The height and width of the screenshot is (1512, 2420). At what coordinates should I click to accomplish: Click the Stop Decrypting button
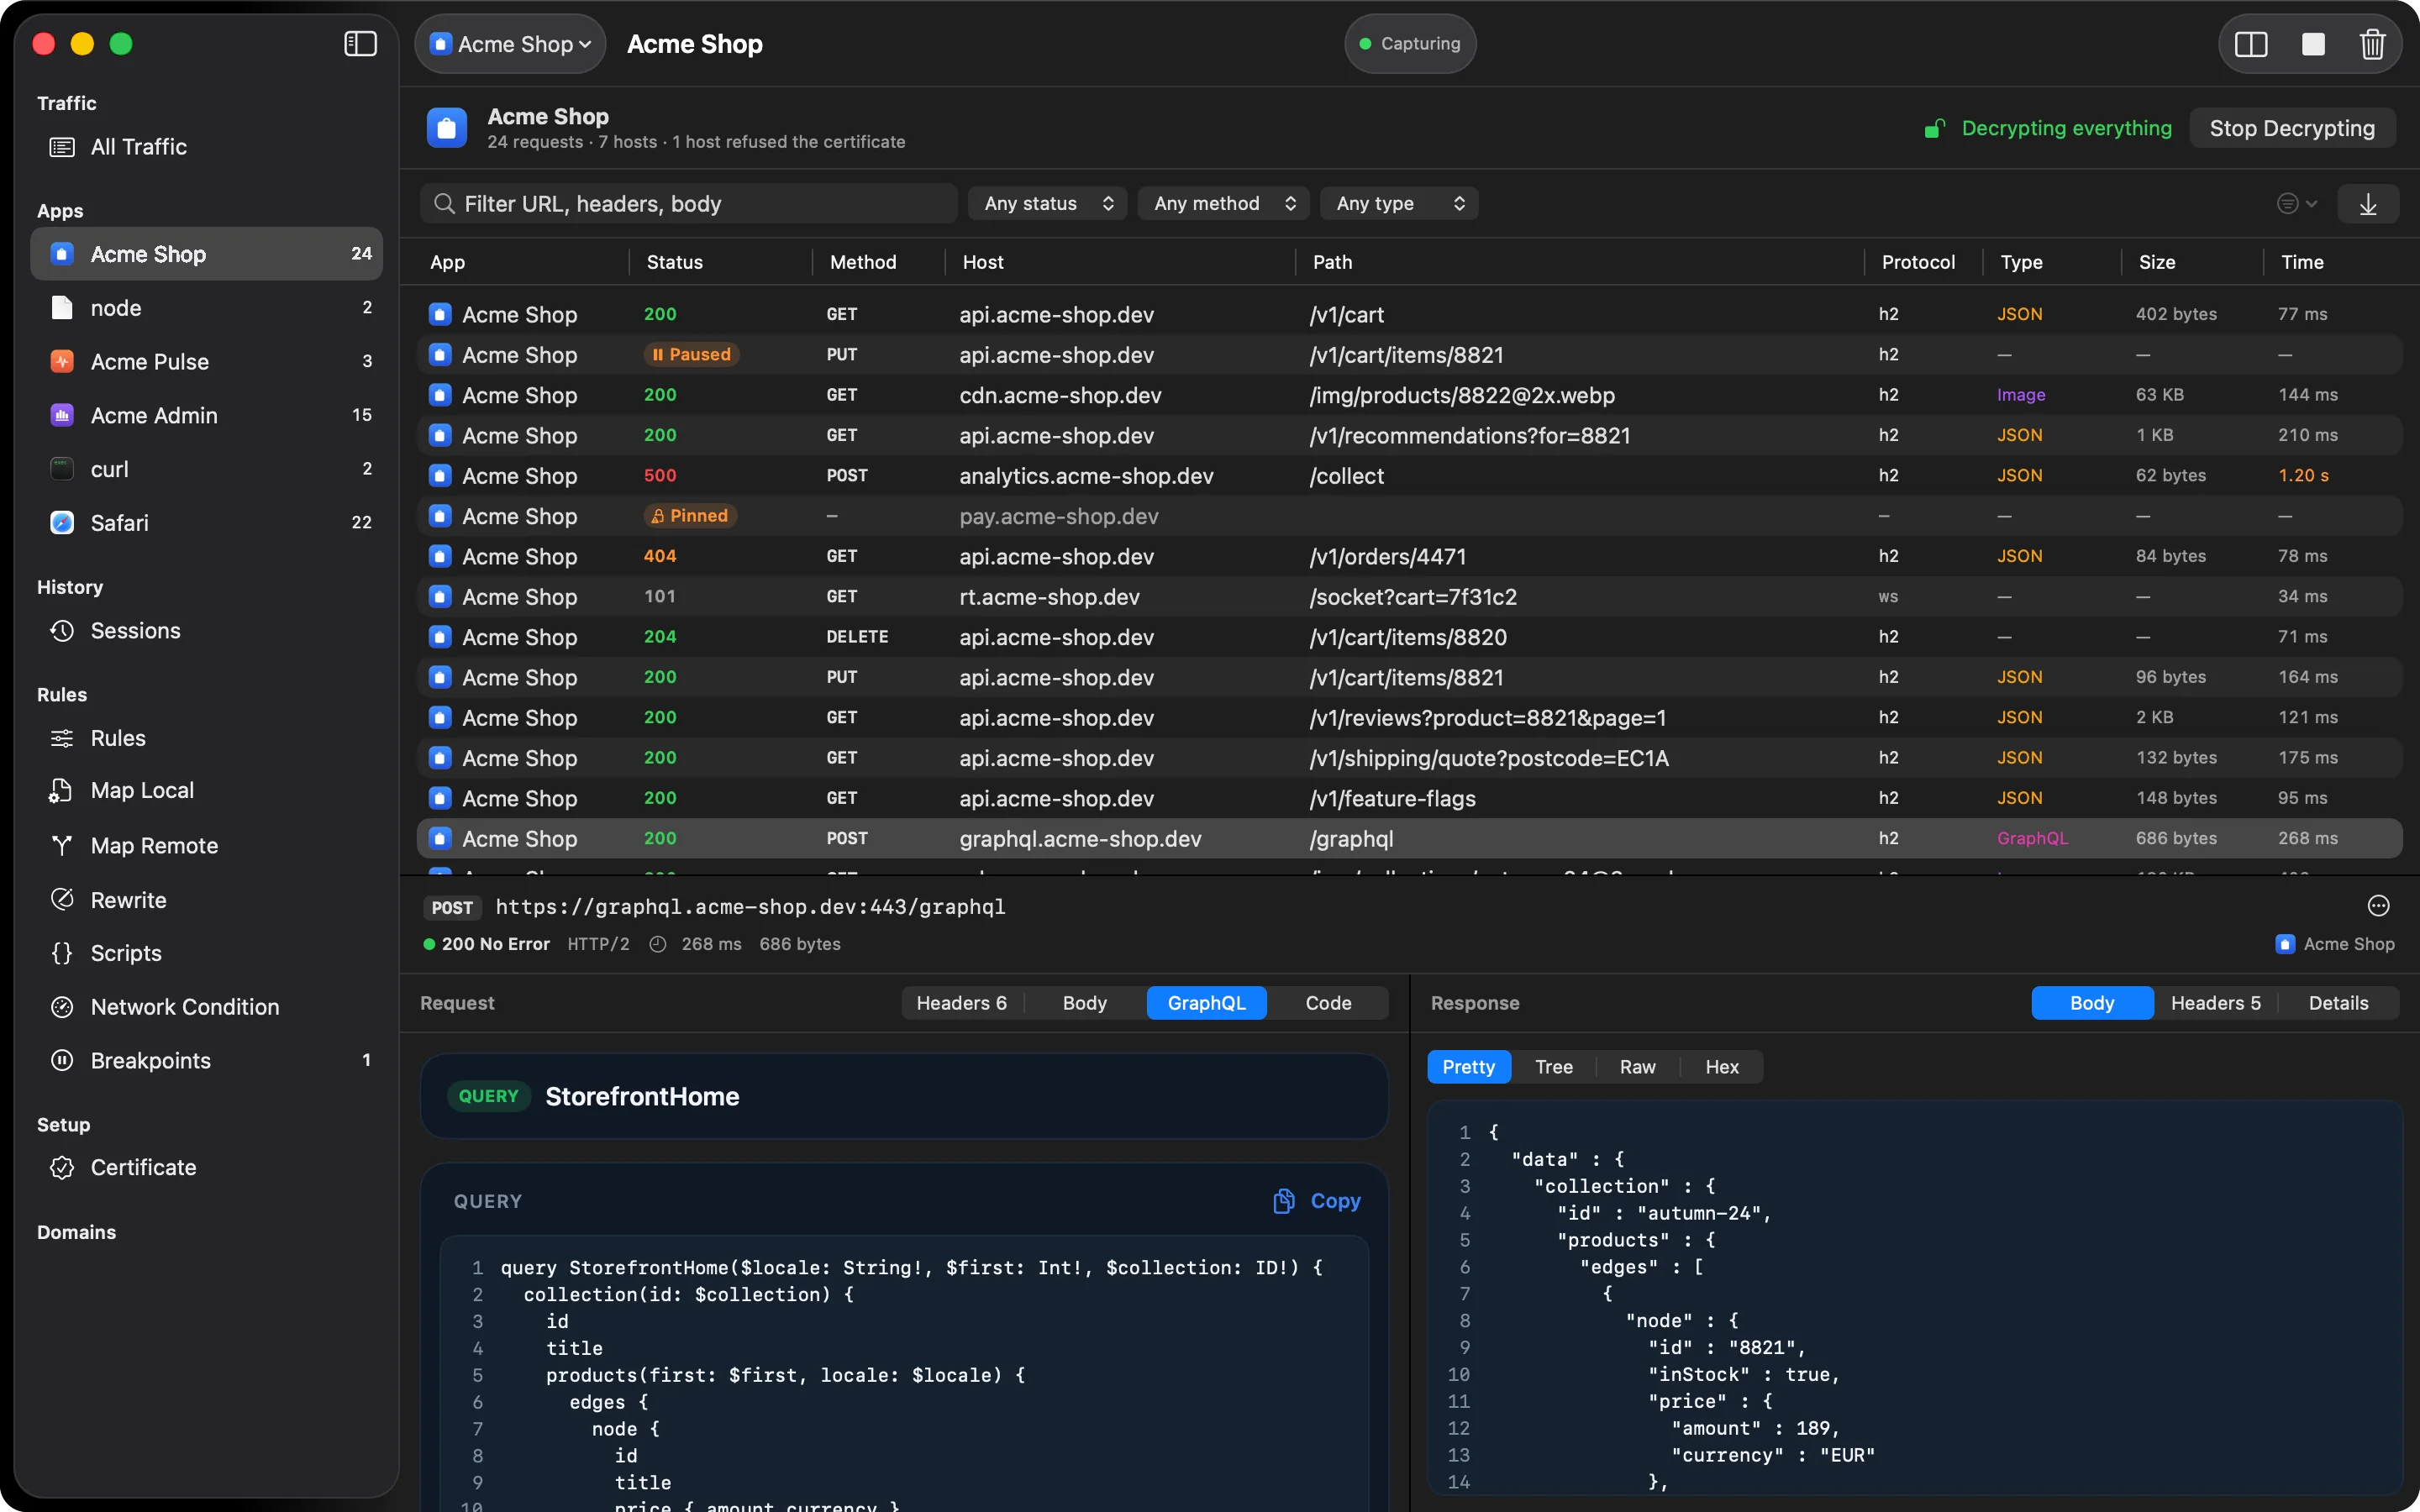(2291, 128)
